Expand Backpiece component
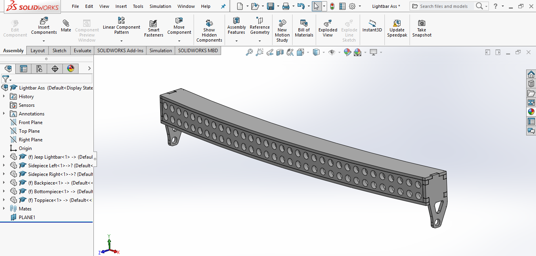 coord(4,183)
